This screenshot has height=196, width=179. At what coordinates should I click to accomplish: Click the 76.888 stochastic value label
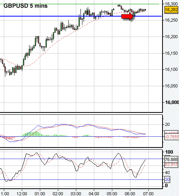[x=171, y=159]
